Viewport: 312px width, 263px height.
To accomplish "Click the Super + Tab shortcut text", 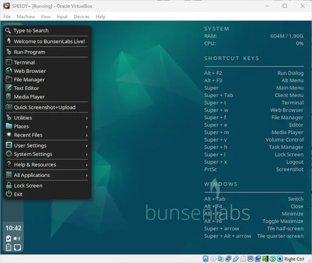I will (x=218, y=95).
